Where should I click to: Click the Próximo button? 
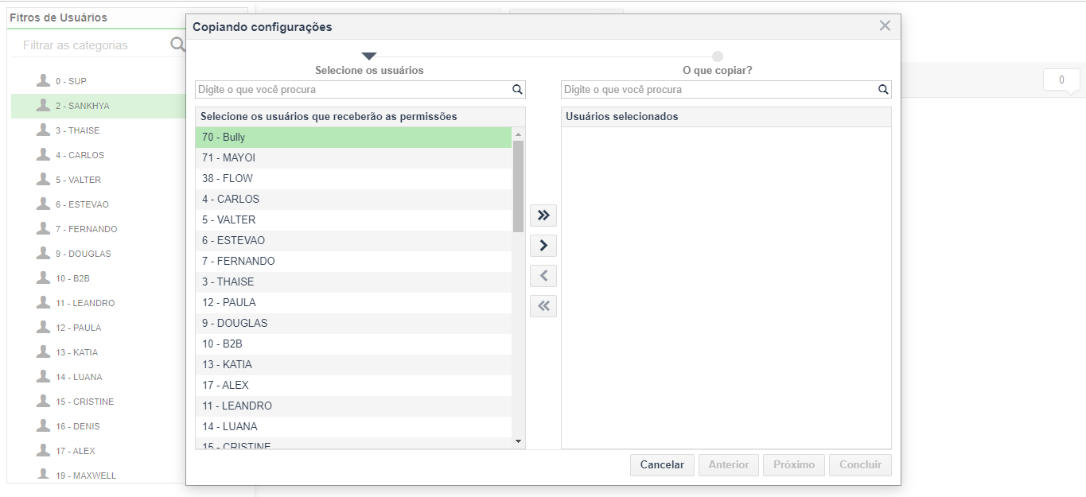794,465
